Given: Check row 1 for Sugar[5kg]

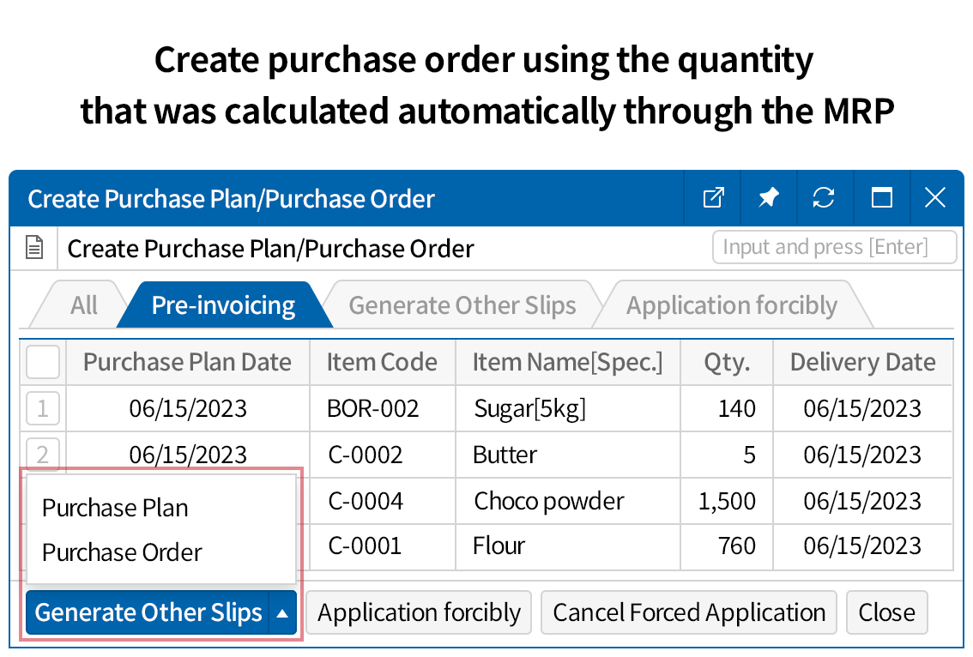Looking at the screenshot, I should 42,408.
